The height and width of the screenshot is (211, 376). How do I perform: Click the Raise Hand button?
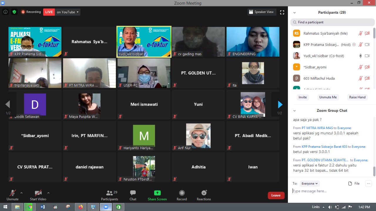[357, 97]
